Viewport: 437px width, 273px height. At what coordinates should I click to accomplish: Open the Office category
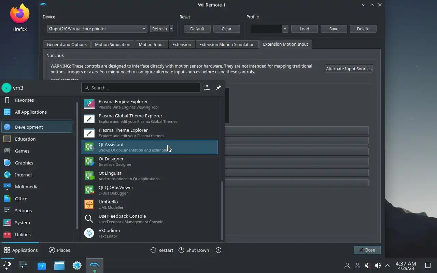(x=37, y=199)
